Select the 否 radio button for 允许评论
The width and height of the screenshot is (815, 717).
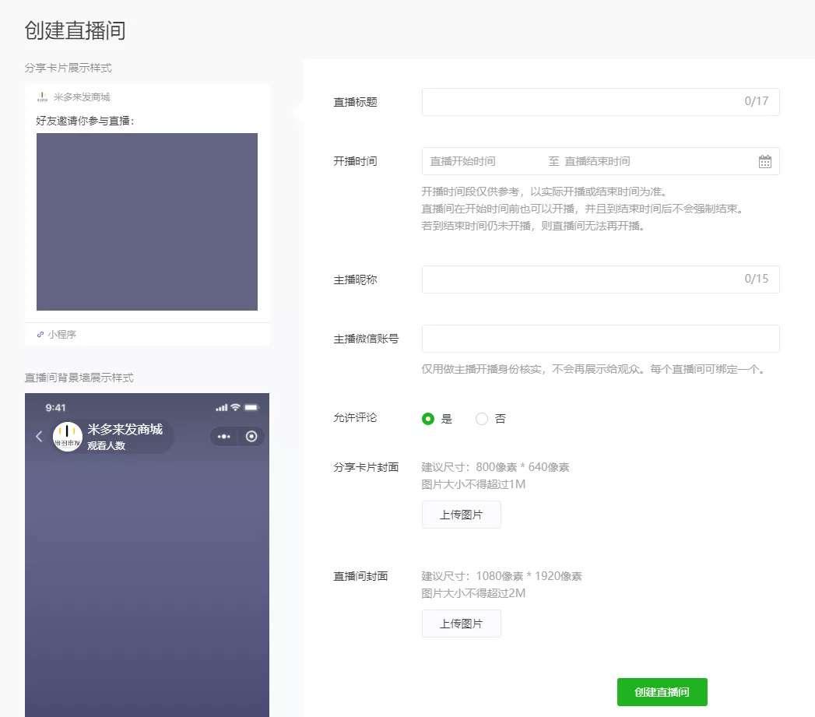[481, 418]
